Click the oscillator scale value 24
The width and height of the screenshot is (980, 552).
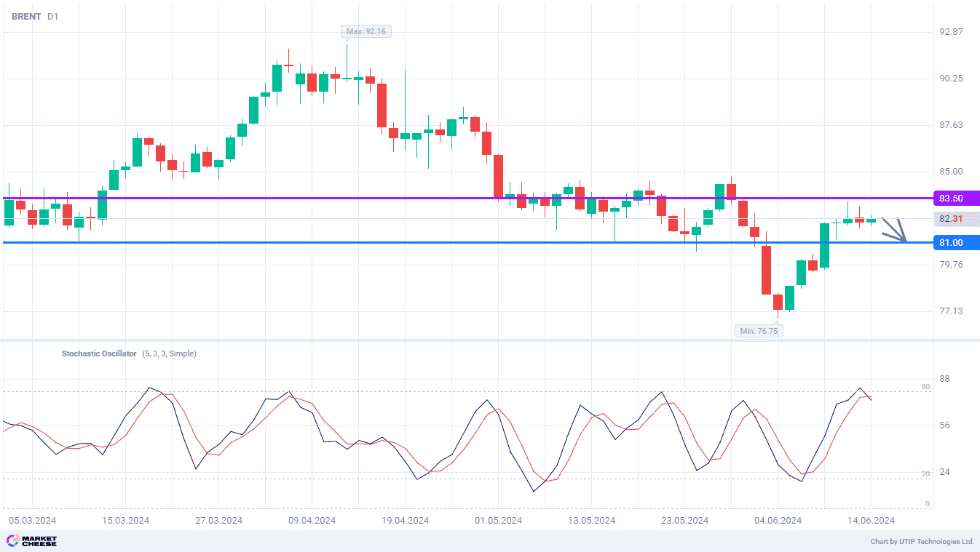945,473
